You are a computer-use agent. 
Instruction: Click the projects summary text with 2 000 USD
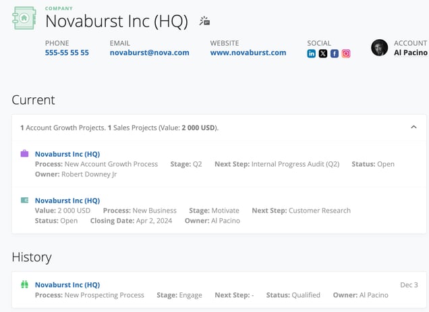pos(119,128)
